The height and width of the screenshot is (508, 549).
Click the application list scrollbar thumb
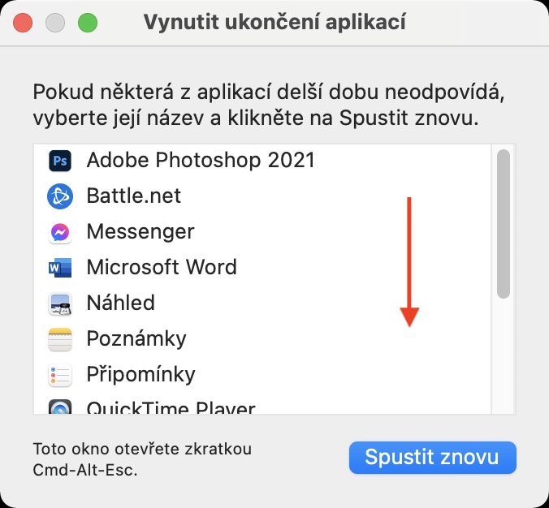click(x=504, y=224)
